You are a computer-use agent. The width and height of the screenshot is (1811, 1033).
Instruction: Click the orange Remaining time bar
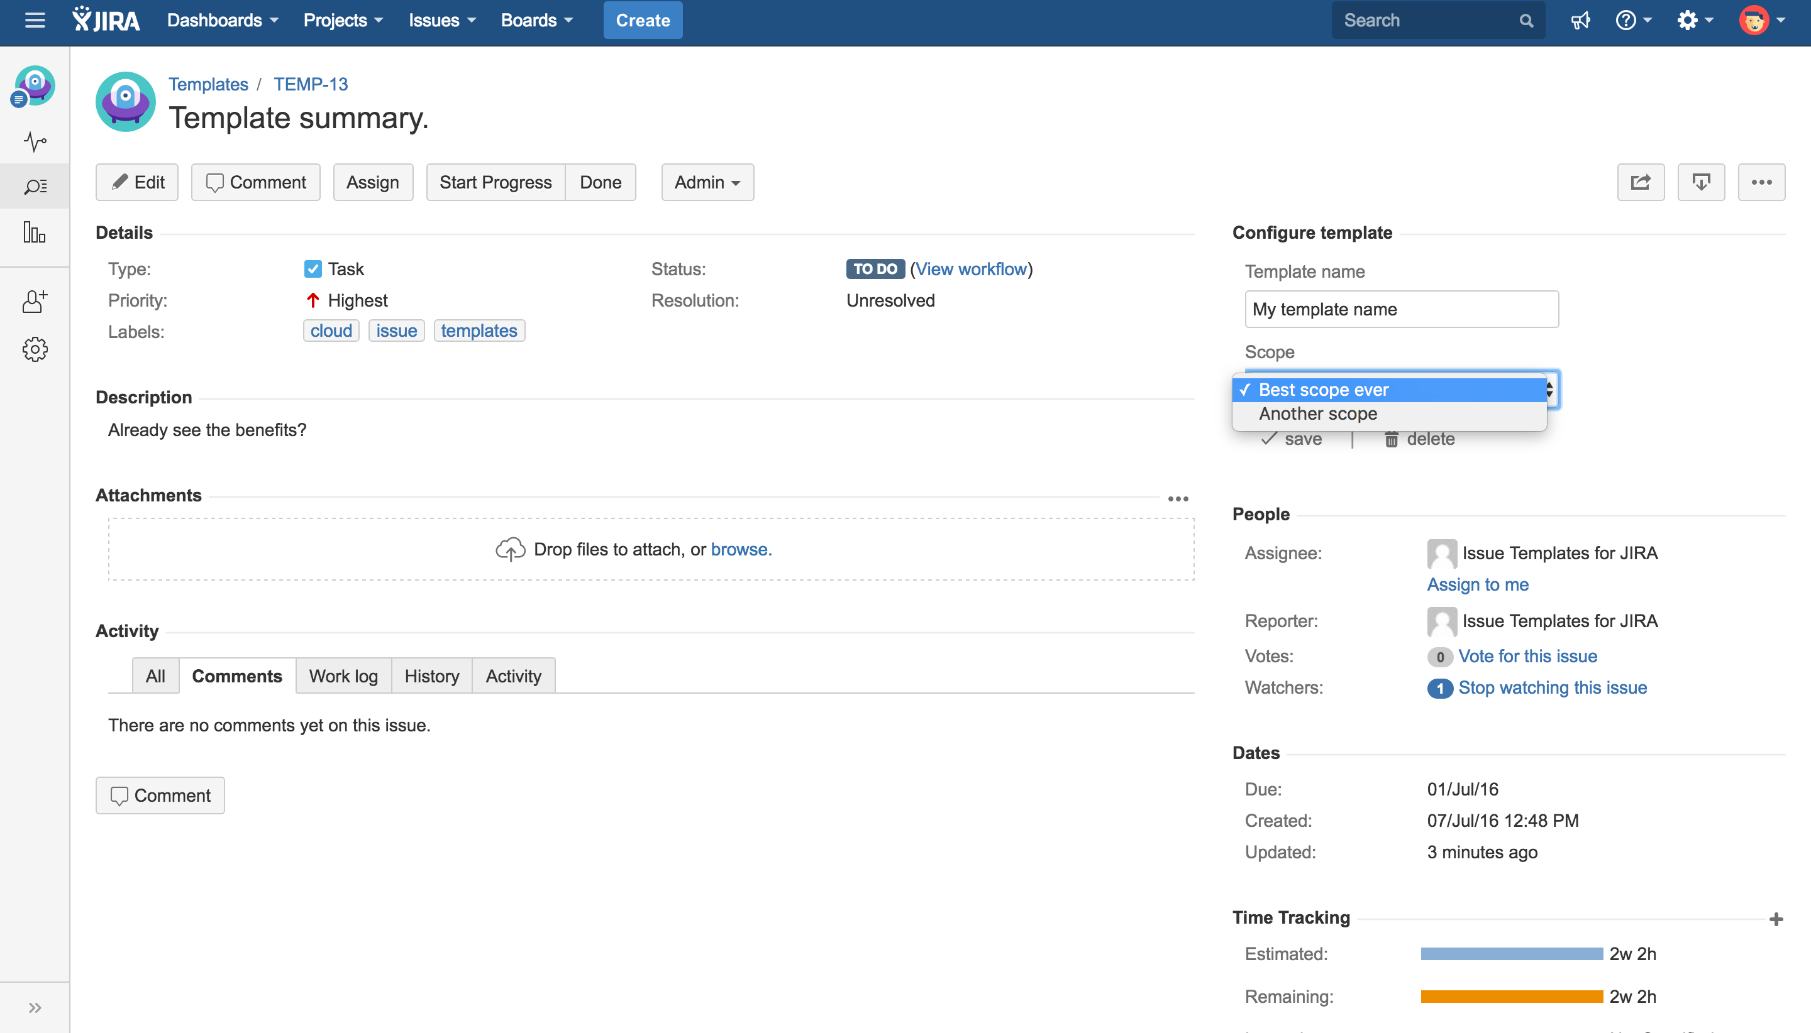[1512, 996]
